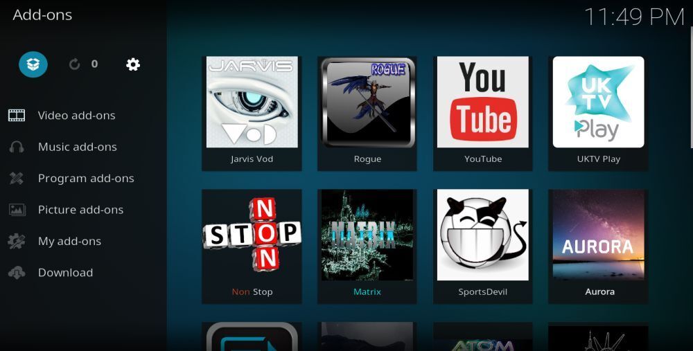693x351 pixels.
Task: Open the add-on settings gear
Action: coord(133,64)
